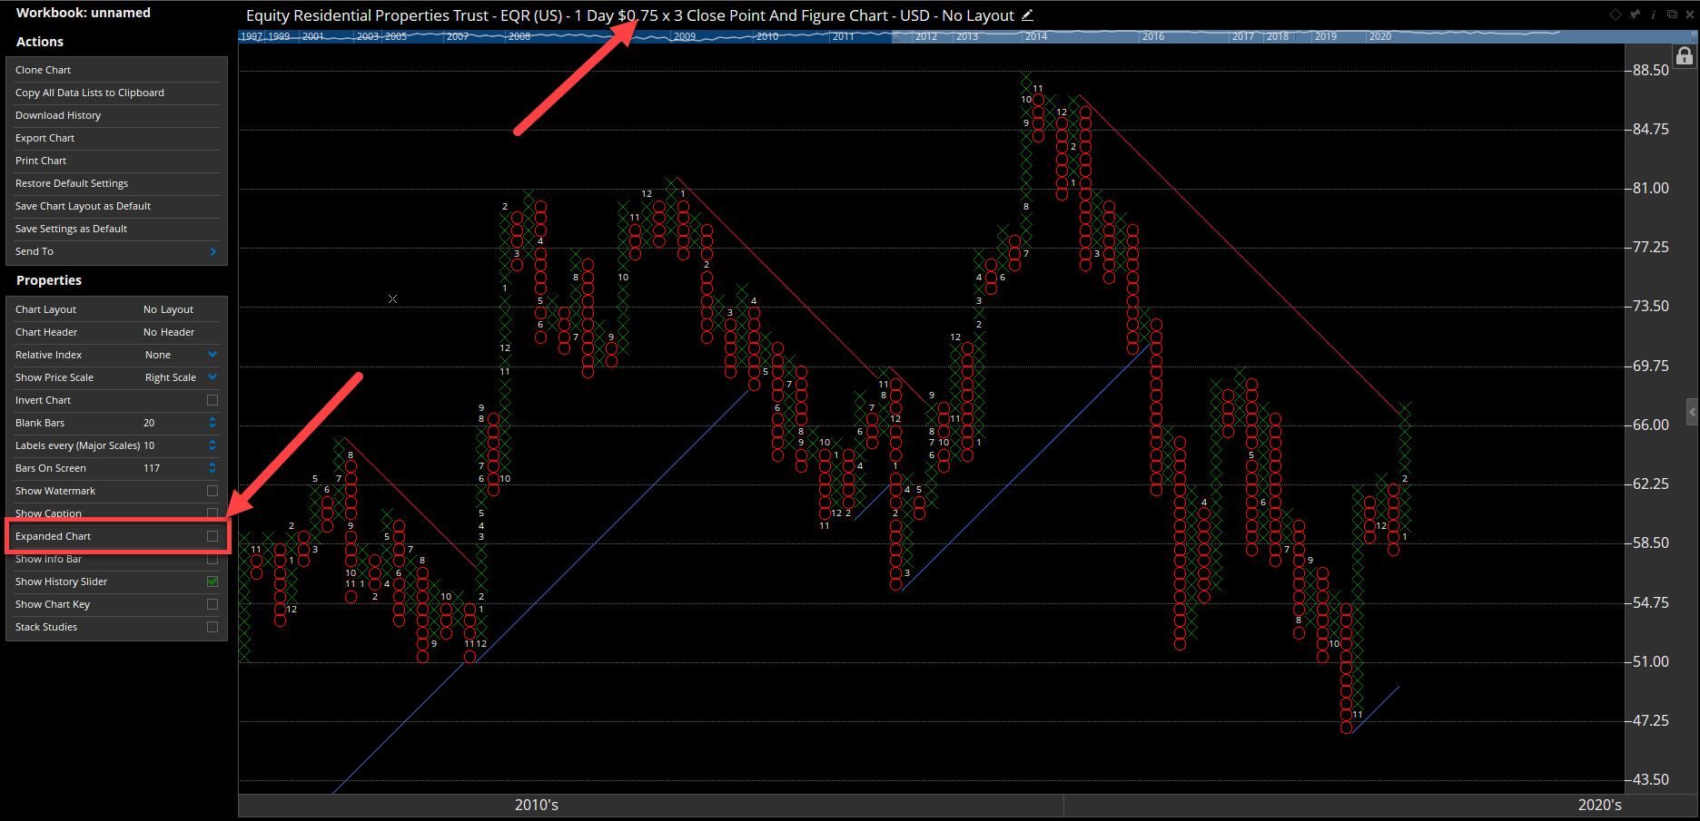
Task: Click the 2010's decade label on time axis
Action: 537,805
